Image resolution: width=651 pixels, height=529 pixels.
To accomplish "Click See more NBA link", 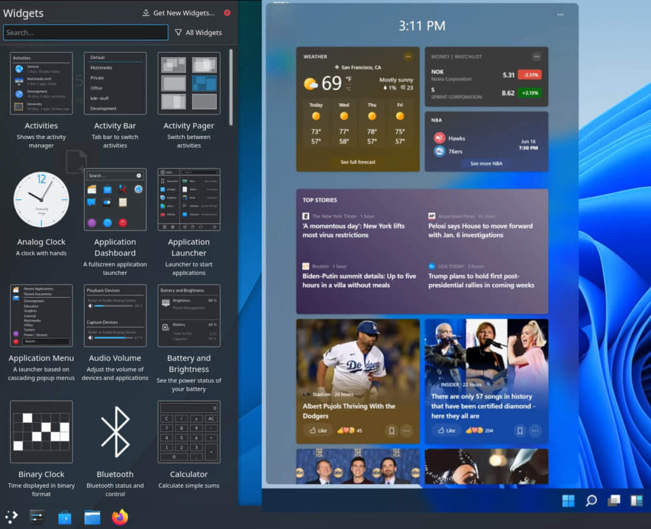I will click(486, 164).
